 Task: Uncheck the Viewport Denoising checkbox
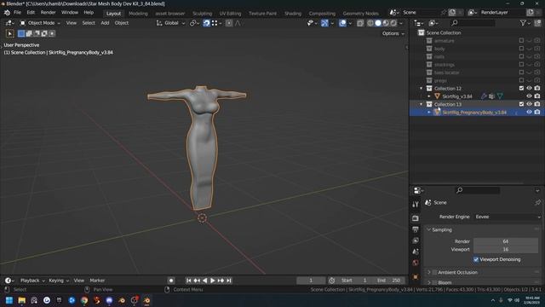pyautogui.click(x=476, y=259)
